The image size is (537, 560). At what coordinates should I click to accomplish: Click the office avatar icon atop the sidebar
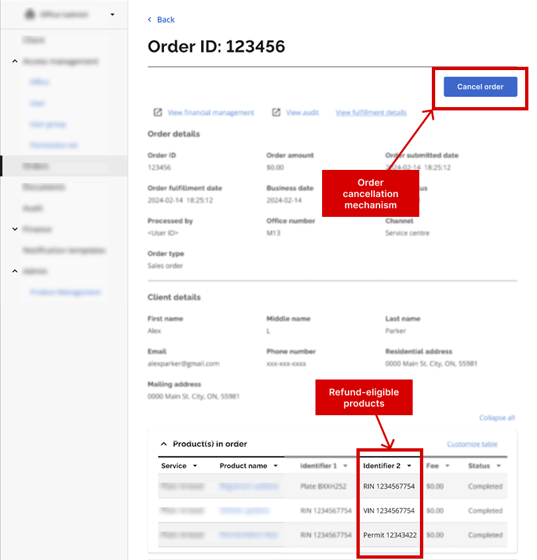point(30,15)
